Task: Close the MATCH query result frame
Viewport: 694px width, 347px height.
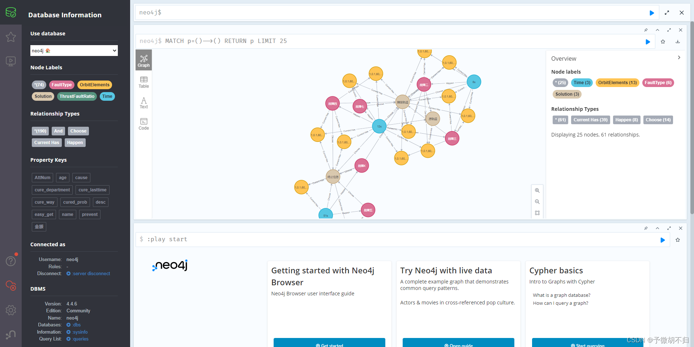Action: (x=681, y=30)
